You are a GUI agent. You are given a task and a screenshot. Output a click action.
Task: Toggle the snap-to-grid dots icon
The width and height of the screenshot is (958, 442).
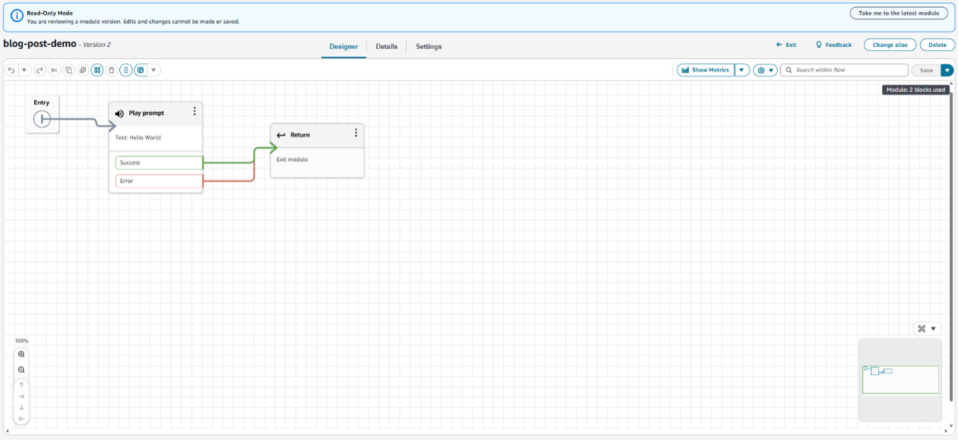click(126, 70)
